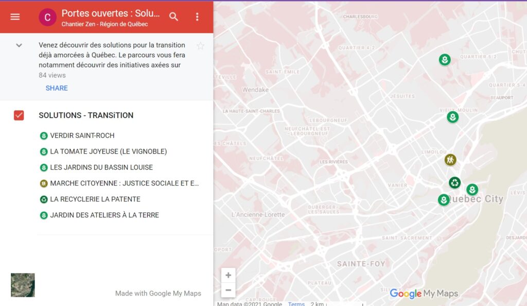This screenshot has width=527, height=306.
Task: Click the circular C profile avatar
Action: pyautogui.click(x=47, y=17)
